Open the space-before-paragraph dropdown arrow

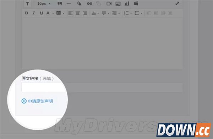(x=98, y=13)
